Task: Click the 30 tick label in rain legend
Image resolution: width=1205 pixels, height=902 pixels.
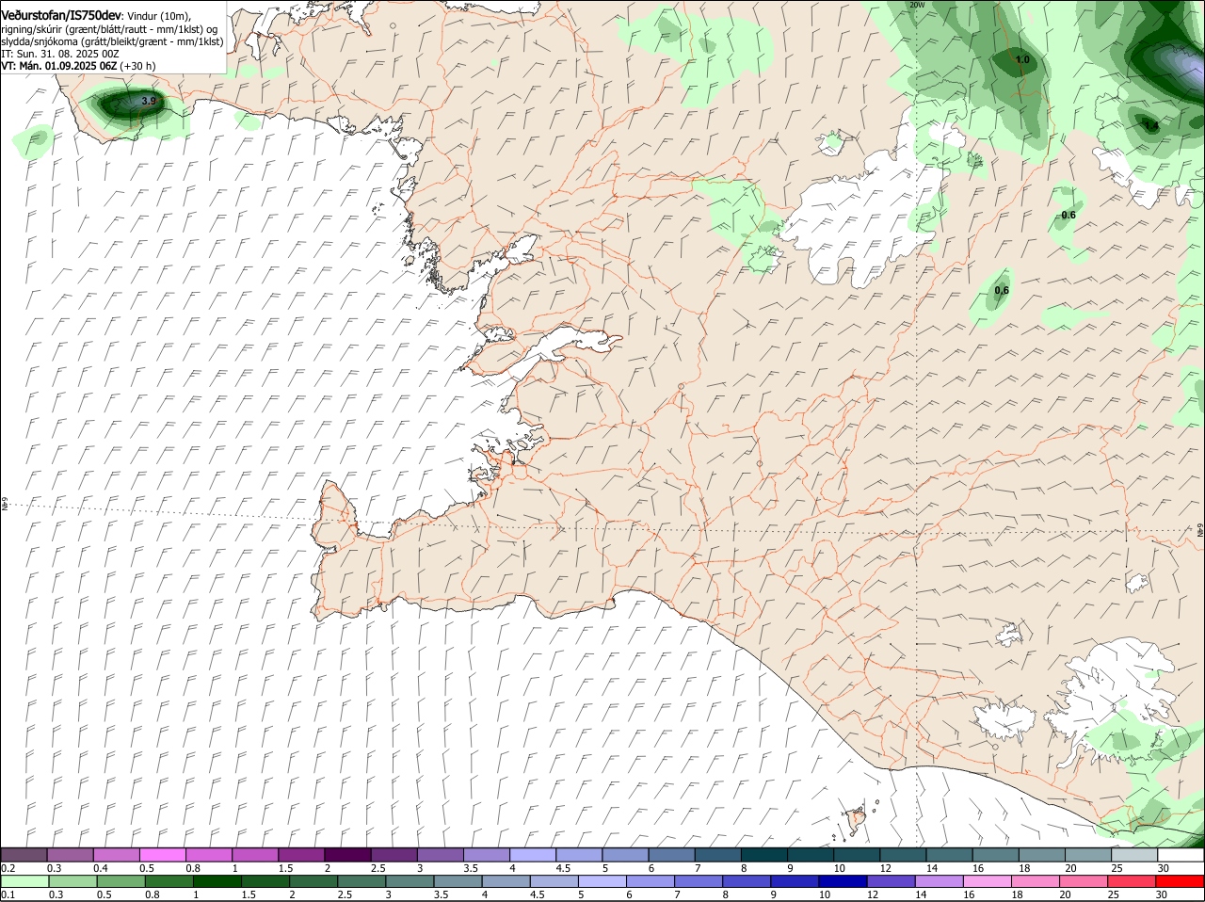Action: point(1163,895)
